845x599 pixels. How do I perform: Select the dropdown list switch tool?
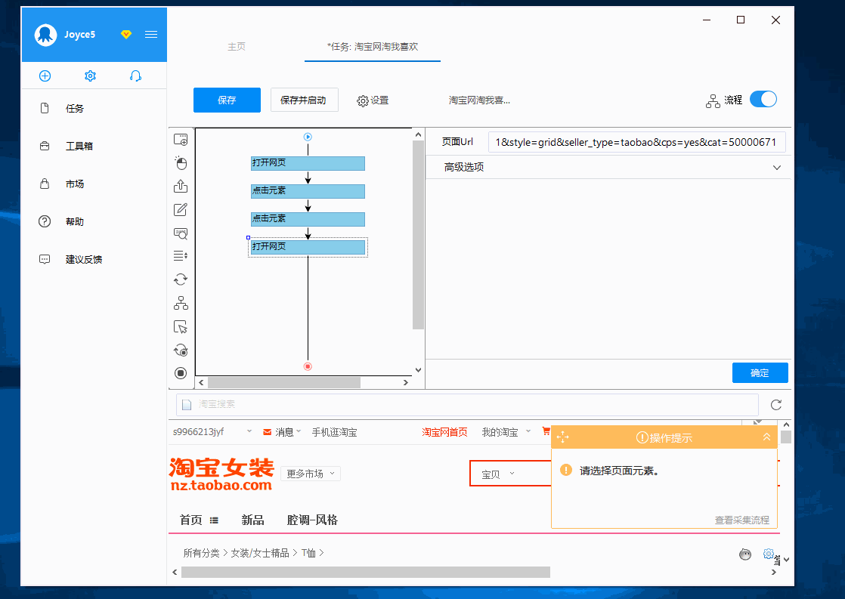tap(181, 256)
